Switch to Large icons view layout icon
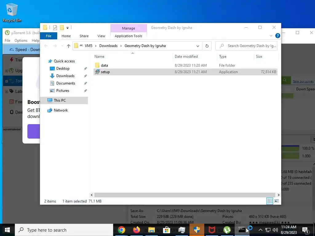The image size is (315, 236). 277,201
